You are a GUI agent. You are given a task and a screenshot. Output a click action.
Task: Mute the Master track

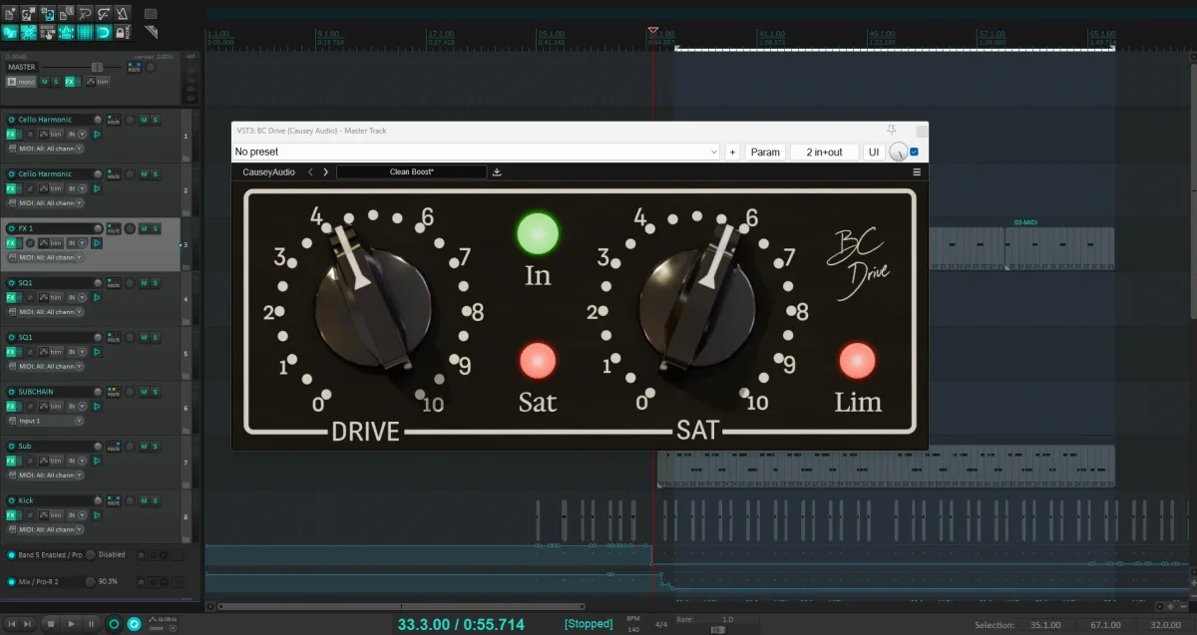[45, 81]
